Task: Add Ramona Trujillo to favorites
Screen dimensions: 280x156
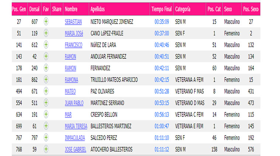Action: 46,80
